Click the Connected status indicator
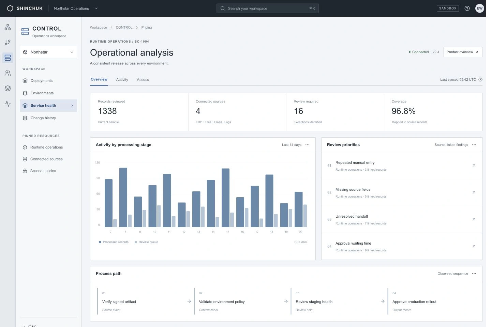 [419, 52]
